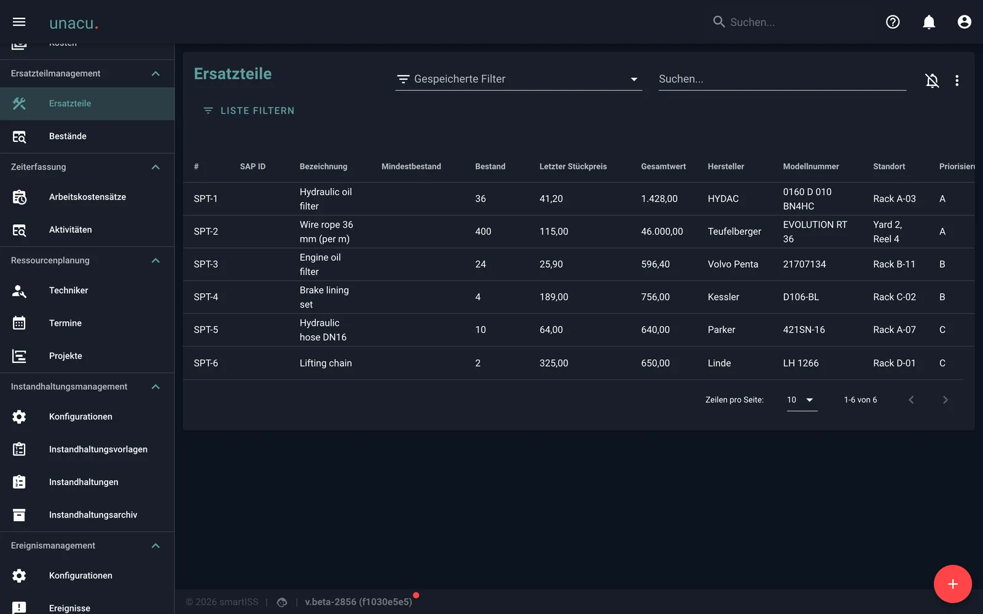Click the footer face icon next to version

[282, 602]
